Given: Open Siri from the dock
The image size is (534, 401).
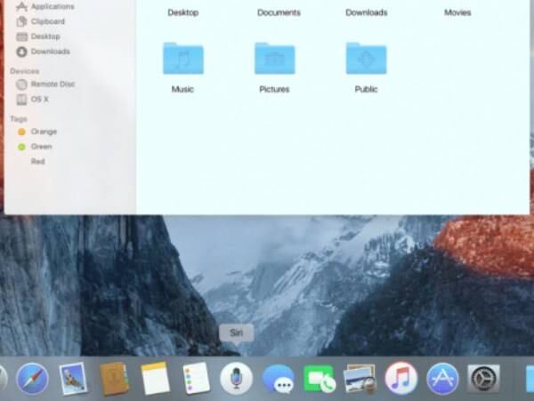Looking at the screenshot, I should tap(236, 378).
